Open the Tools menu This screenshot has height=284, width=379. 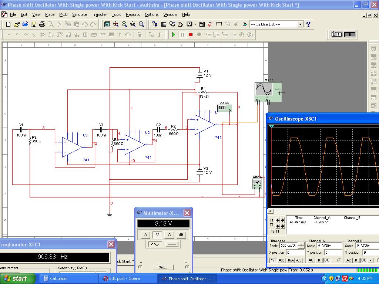point(116,14)
